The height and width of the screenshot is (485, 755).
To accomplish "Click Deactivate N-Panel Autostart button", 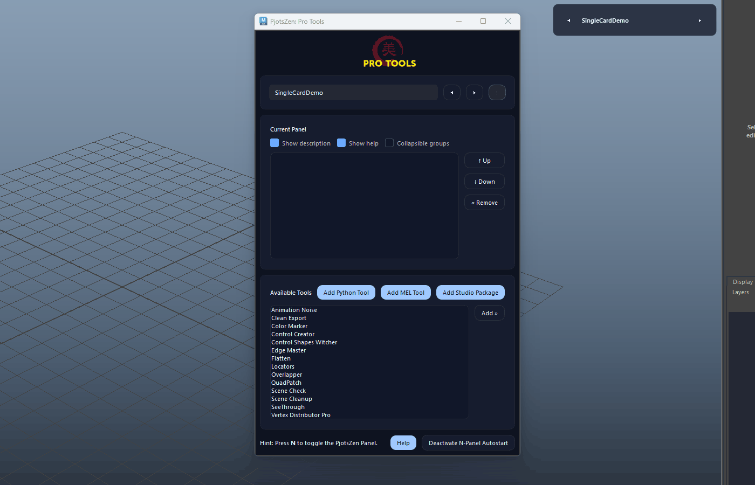I will coord(468,443).
